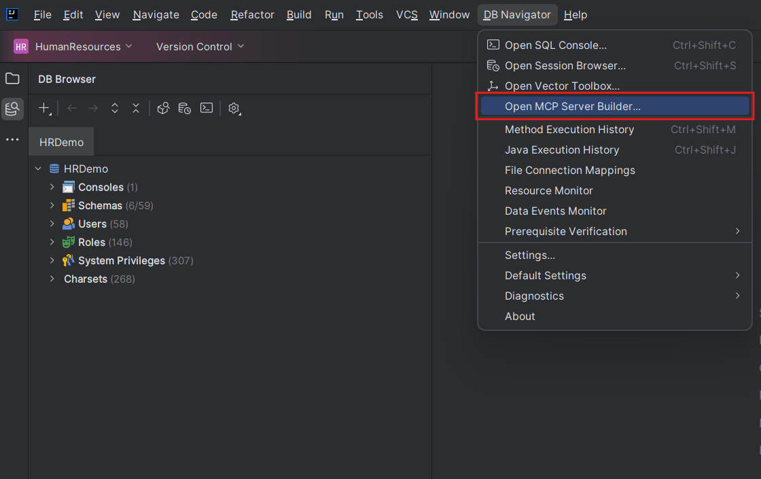The width and height of the screenshot is (761, 479).
Task: Expand the Schemas node
Action: point(52,205)
